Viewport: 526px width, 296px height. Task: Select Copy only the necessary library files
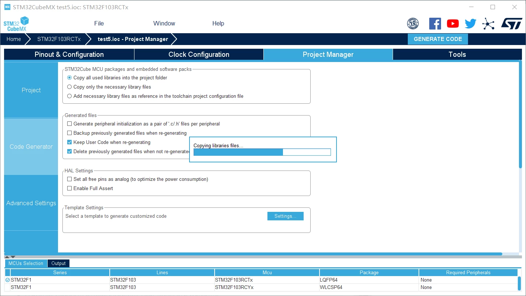pyautogui.click(x=69, y=87)
